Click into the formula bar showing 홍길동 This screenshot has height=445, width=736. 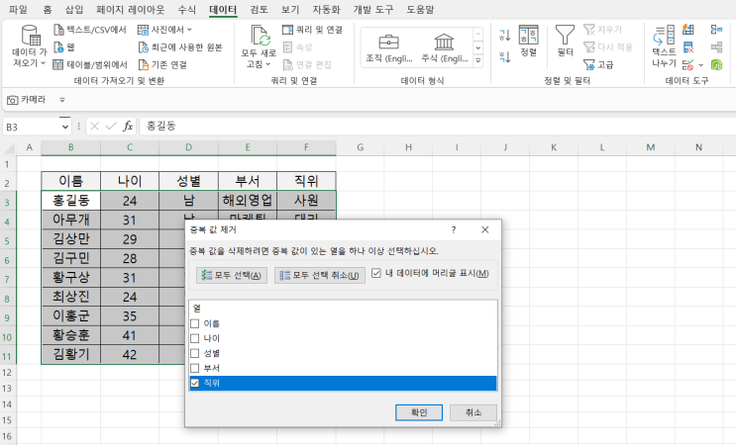(437, 126)
